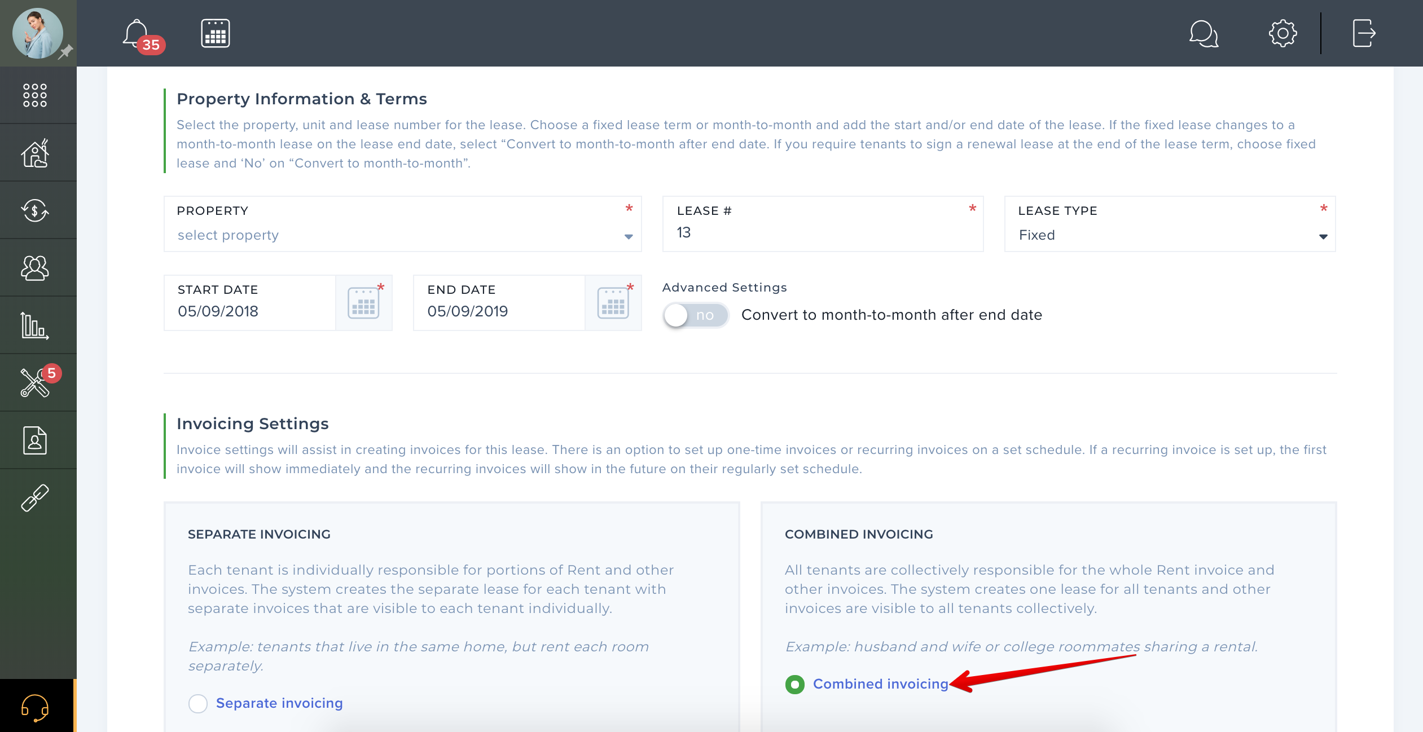Click the user profile avatar
This screenshot has height=732, width=1423.
[37, 33]
